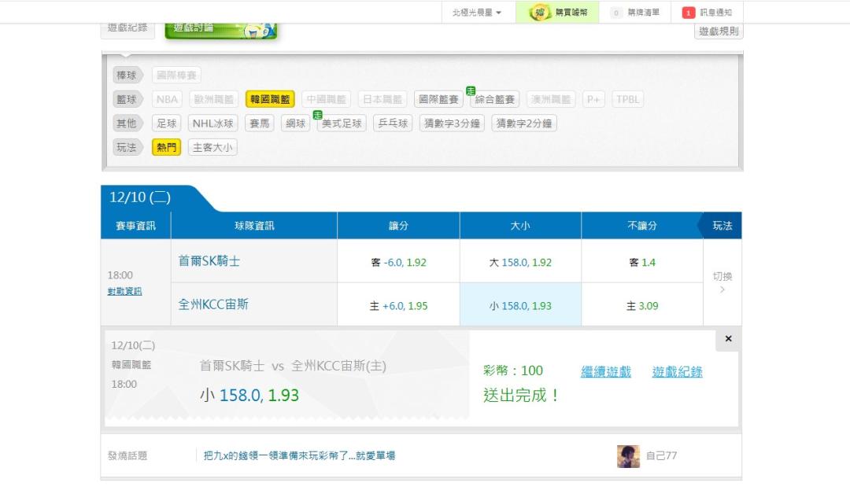850x490 pixels.
Task: Switch to the 遊戲紀錄 tab at top
Action: point(128,31)
